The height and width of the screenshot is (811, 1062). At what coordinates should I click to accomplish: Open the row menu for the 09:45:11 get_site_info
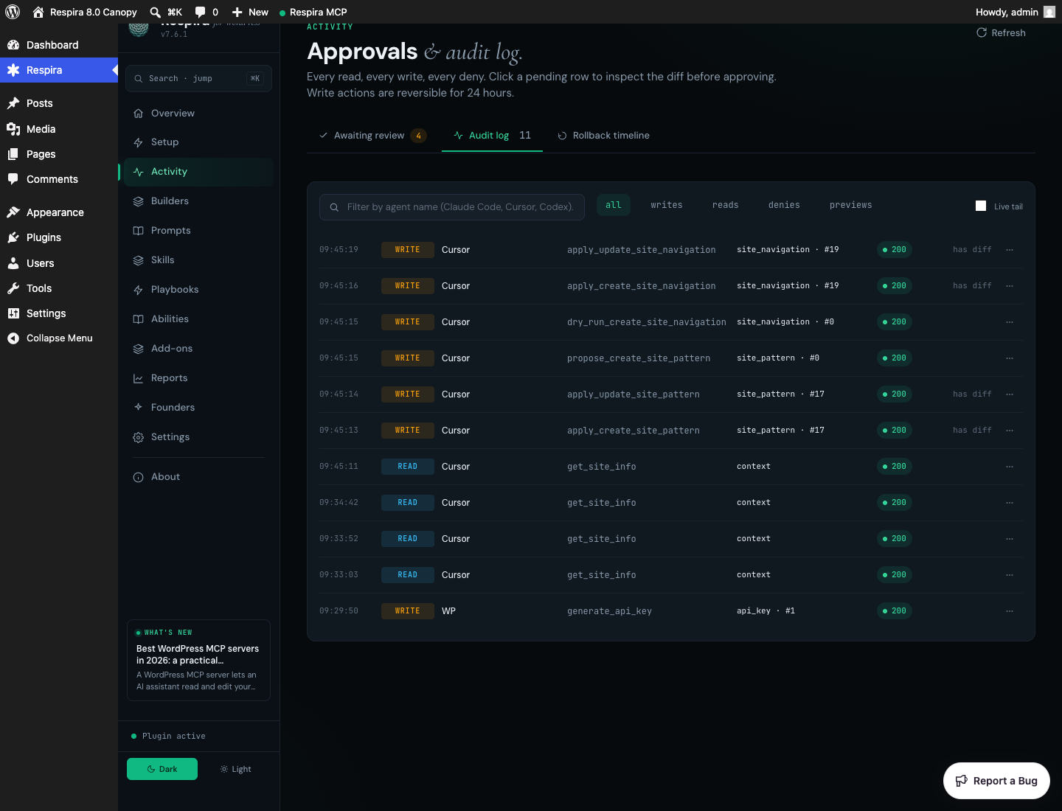1010,467
